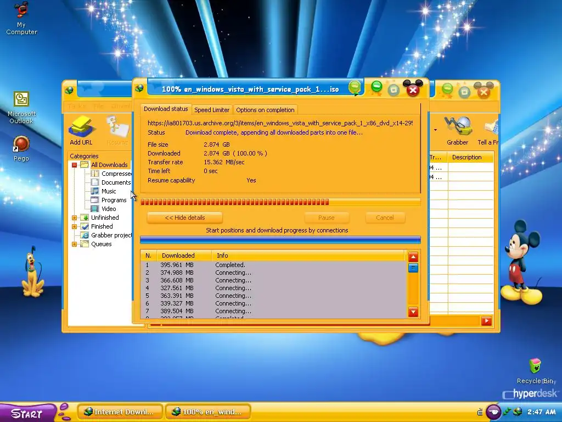Switch to 100% en_wind... taskbar button
This screenshot has height=422, width=562.
[208, 412]
